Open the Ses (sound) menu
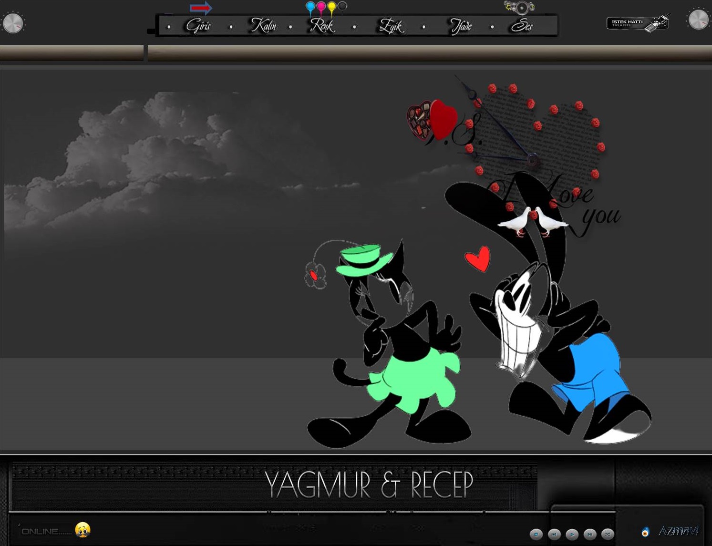This screenshot has height=546, width=712. 522,26
